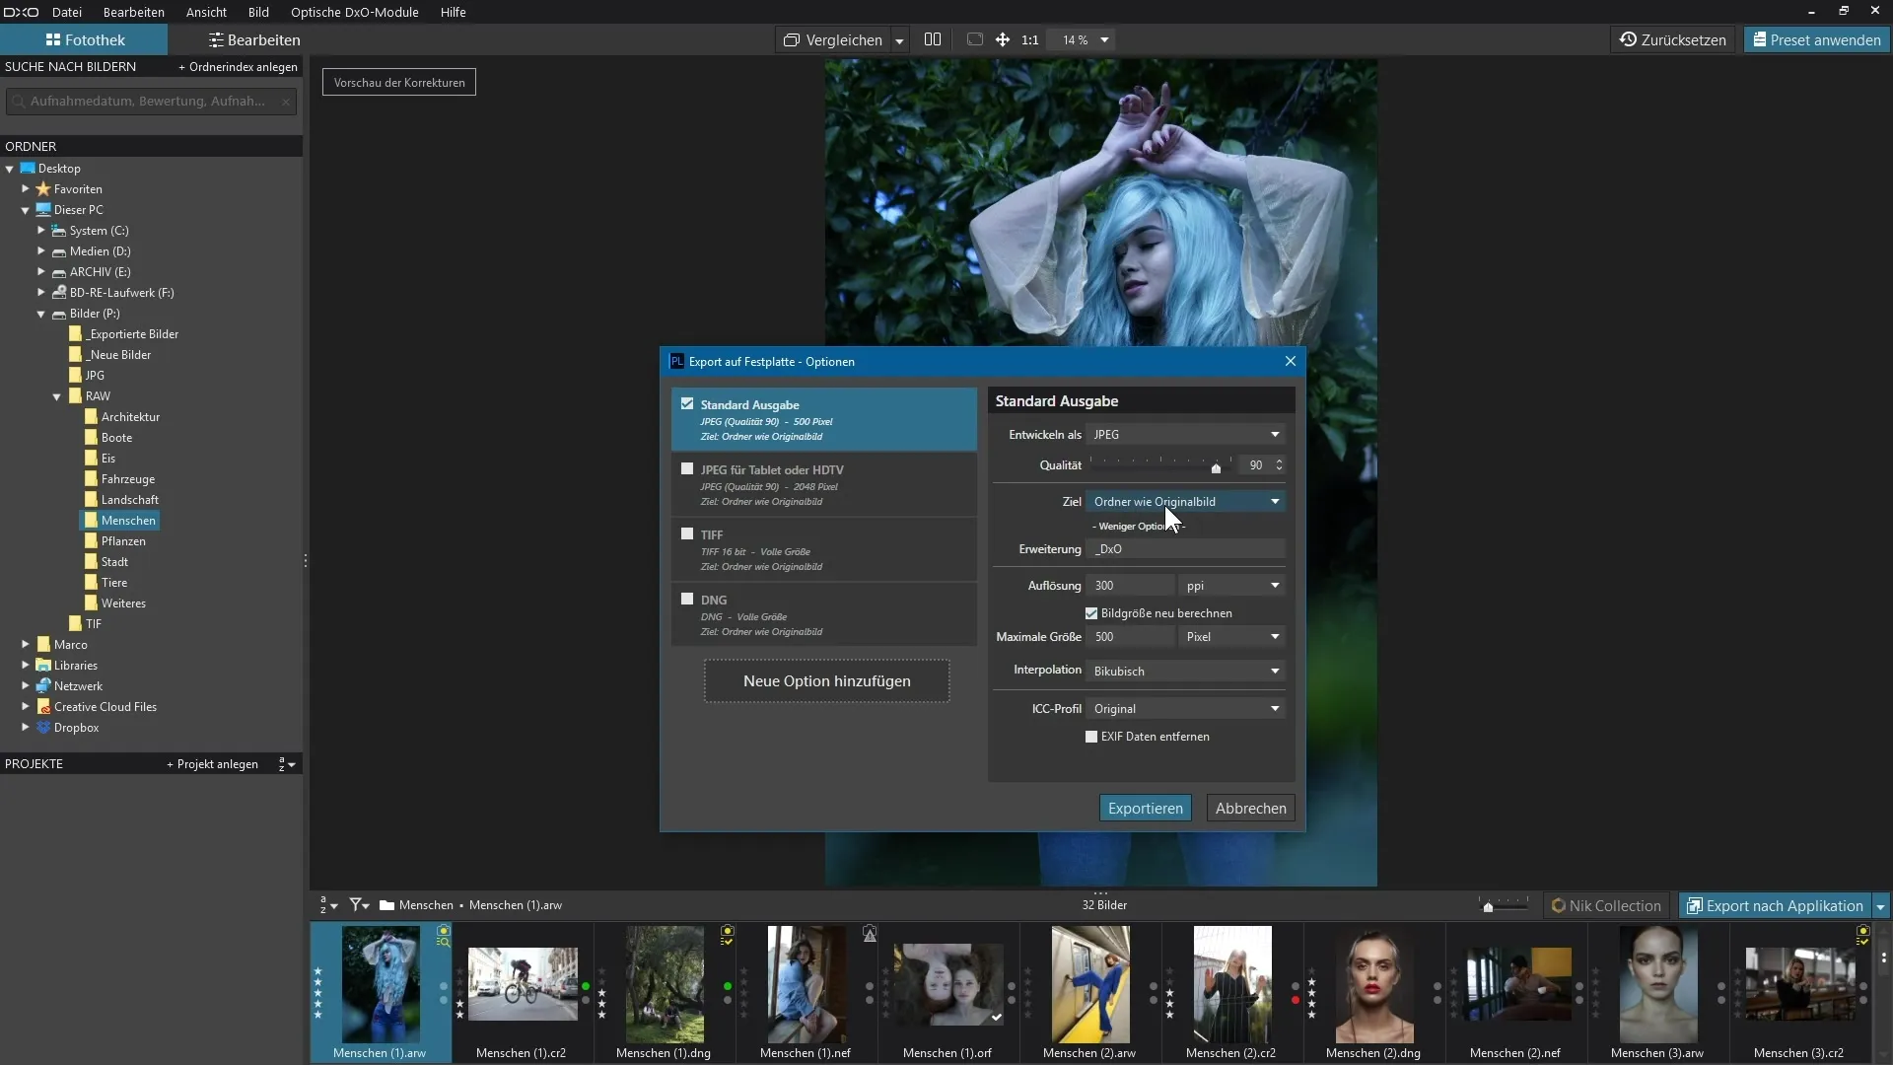This screenshot has width=1893, height=1065.
Task: Check EXIF Daten entfernen
Action: point(1091,737)
